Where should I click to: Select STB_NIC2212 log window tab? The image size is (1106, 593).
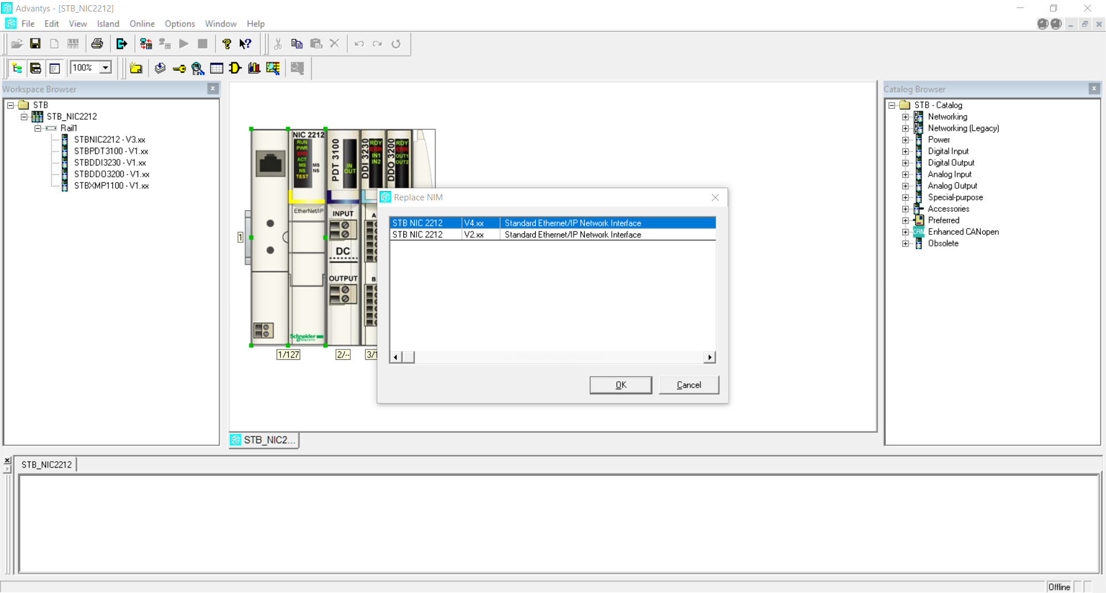(46, 465)
